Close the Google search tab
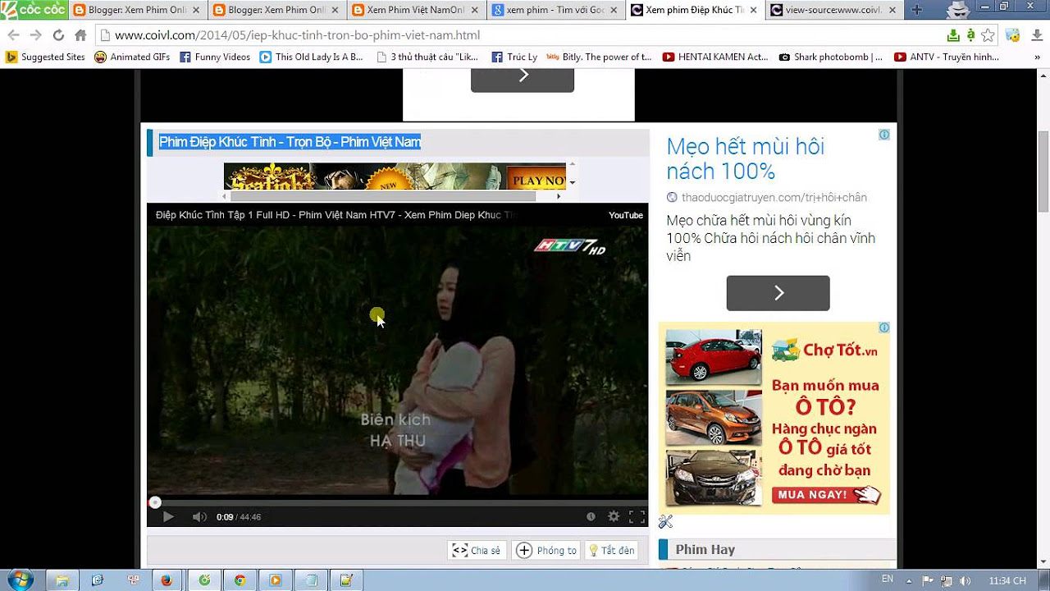Screen dimensions: 1050x591 [x=613, y=10]
